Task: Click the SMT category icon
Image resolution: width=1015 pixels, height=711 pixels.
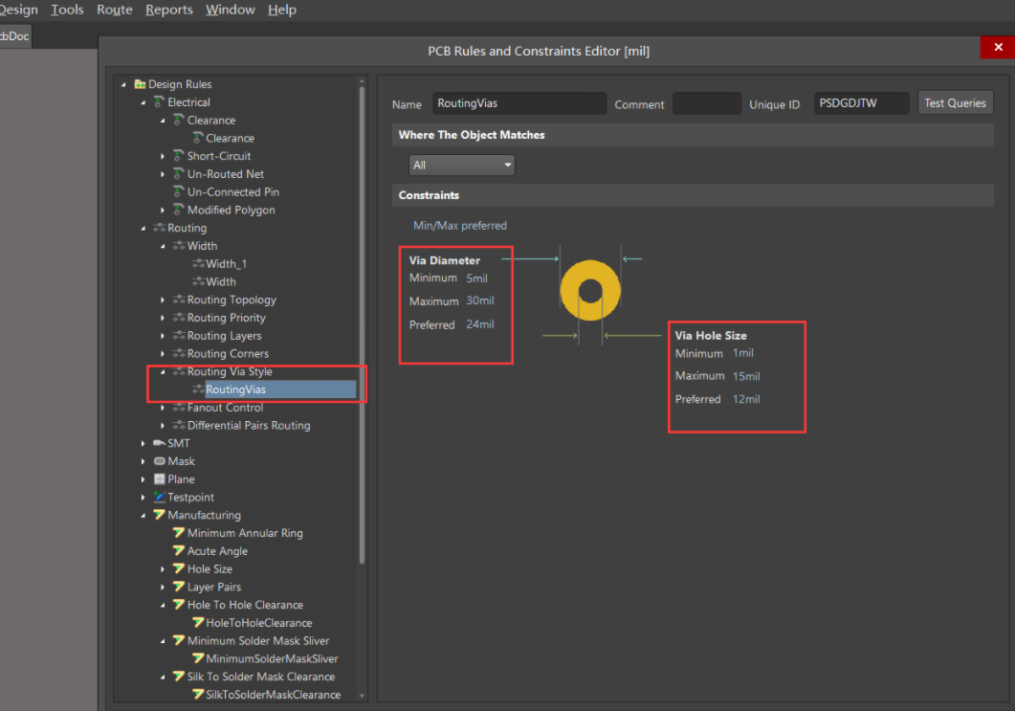Action: (x=159, y=443)
